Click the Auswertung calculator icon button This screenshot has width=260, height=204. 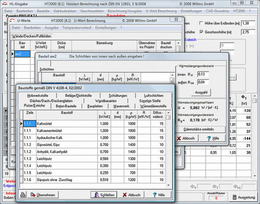[x=244, y=197]
